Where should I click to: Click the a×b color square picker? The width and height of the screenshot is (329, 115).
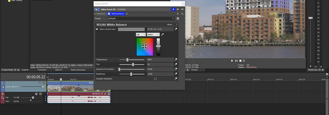coord(145,47)
